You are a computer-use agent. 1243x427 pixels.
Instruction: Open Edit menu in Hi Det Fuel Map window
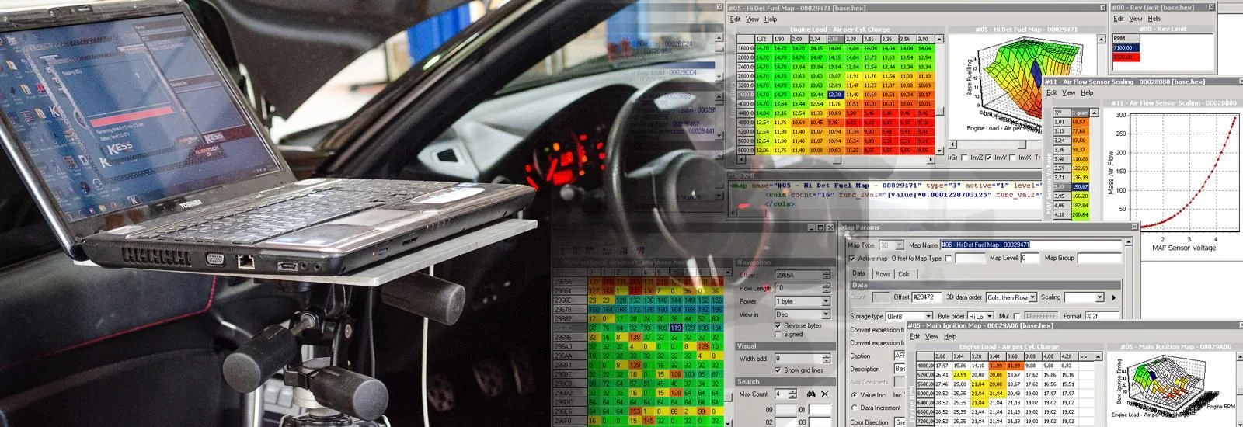coord(734,19)
